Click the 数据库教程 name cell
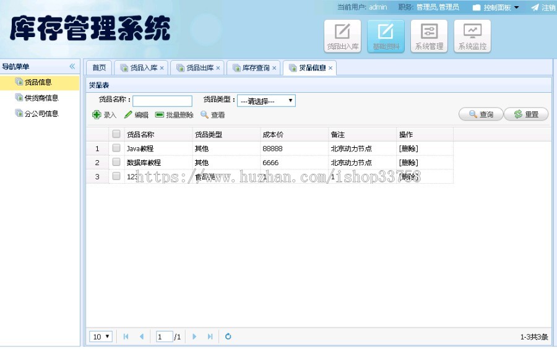The width and height of the screenshot is (557, 350). (158, 163)
